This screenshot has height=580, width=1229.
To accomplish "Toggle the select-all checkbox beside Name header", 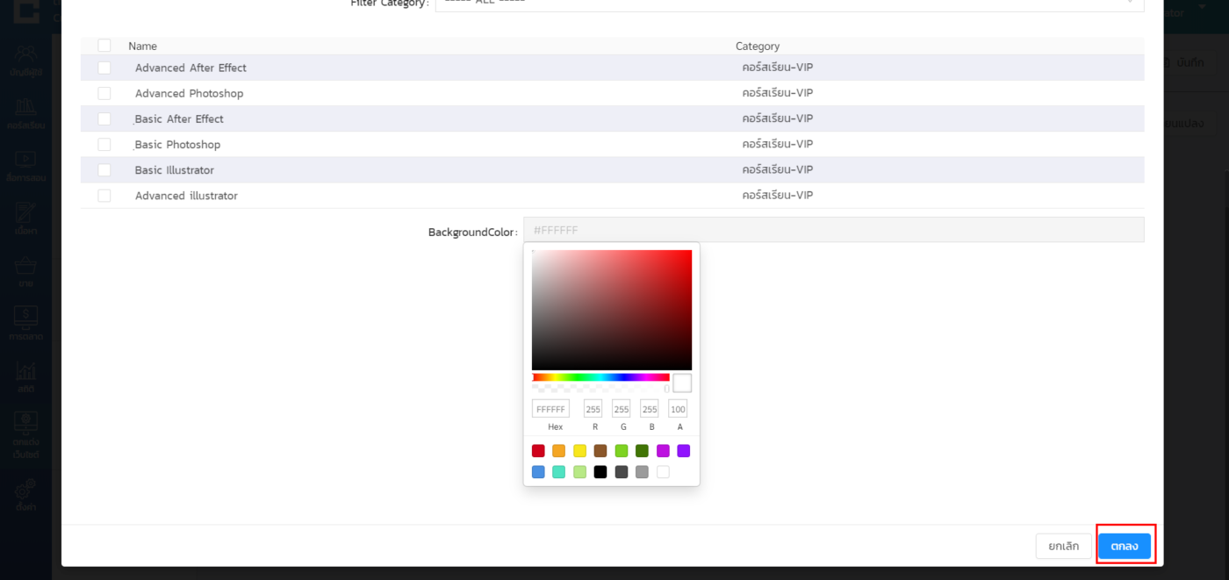I will [x=104, y=46].
